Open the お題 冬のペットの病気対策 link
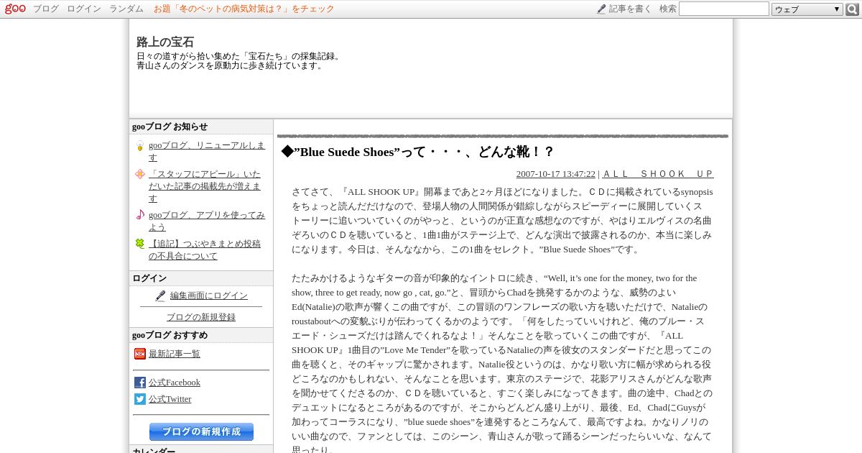Viewport: 862px width, 453px height. coord(244,9)
